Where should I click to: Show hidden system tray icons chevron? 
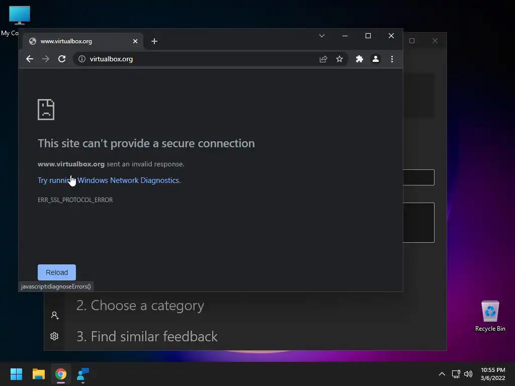442,374
